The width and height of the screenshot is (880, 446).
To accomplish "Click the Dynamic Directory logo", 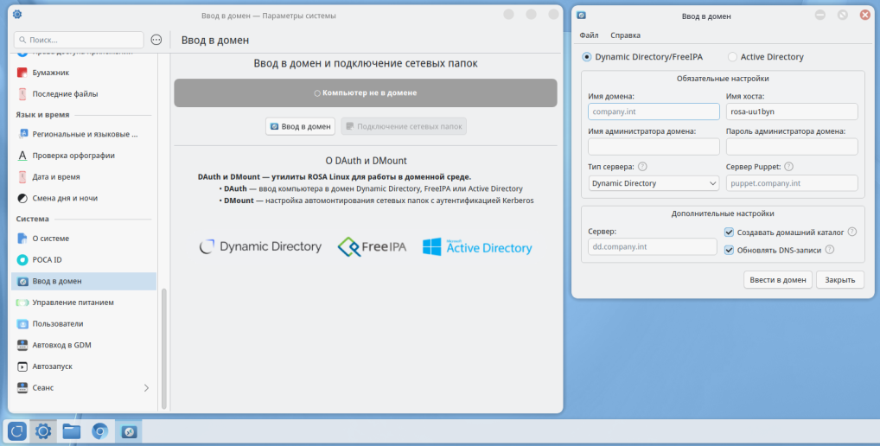I will pos(260,247).
